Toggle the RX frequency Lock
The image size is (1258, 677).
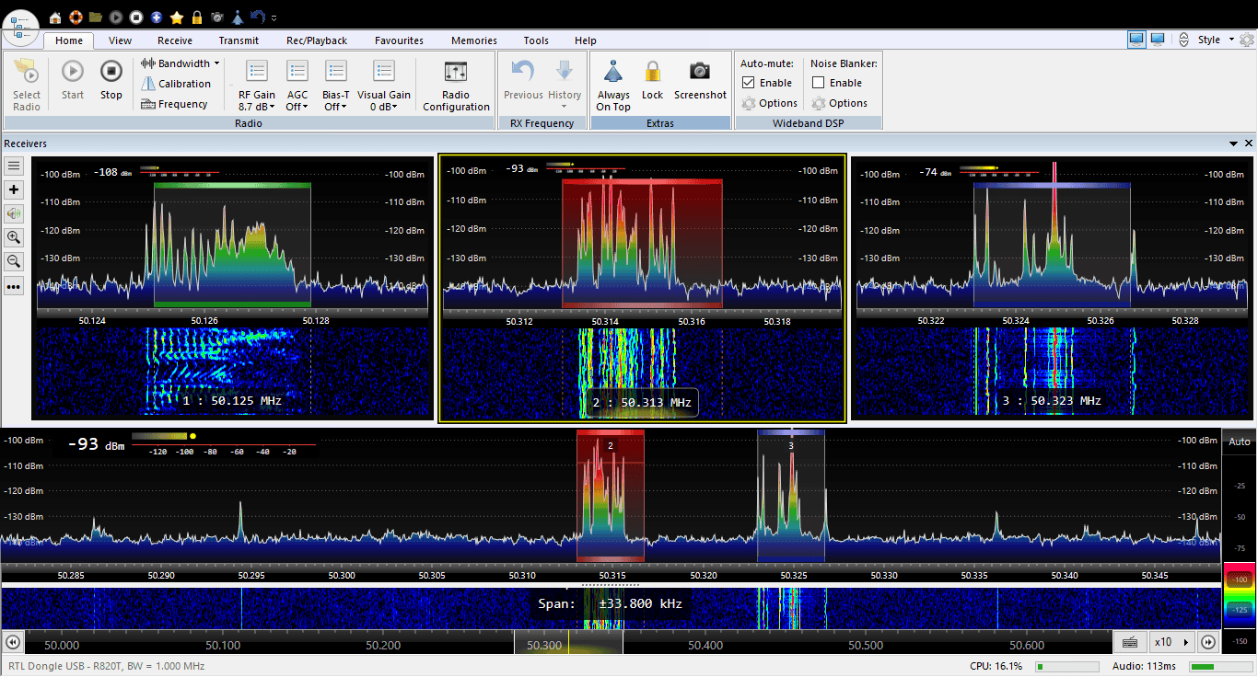point(652,83)
